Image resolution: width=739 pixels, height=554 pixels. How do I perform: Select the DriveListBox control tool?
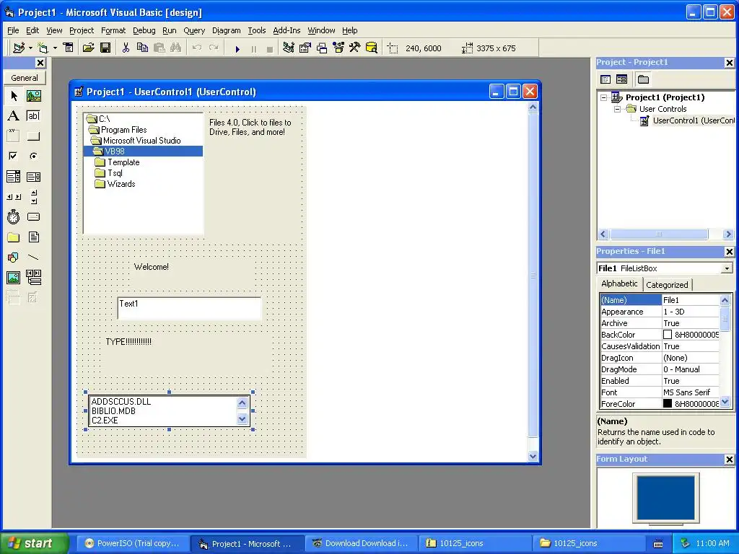tap(33, 216)
